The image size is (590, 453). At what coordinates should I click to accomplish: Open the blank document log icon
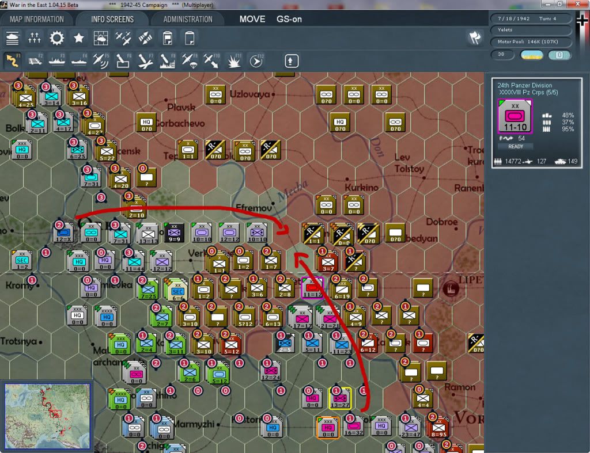point(189,39)
